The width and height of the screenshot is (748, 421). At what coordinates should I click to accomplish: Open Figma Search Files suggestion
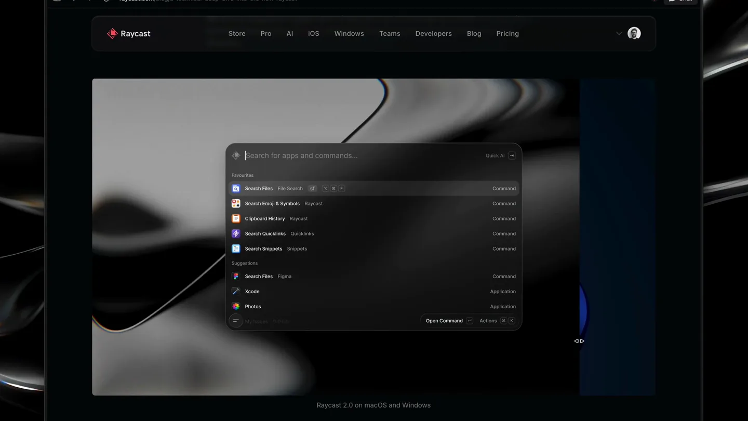pos(374,277)
